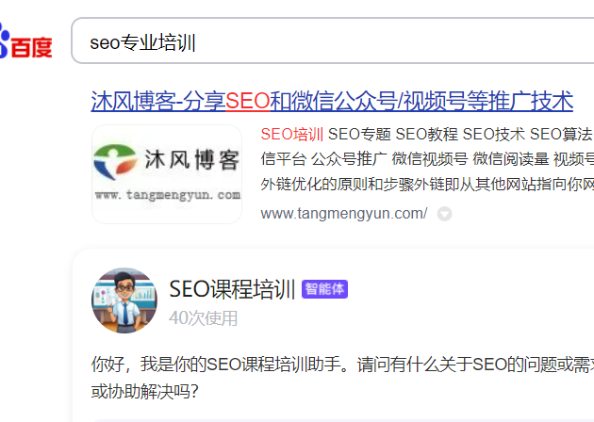This screenshot has width=594, height=422.
Task: Click the 外链优化的原则和步骤 snippet line
Action: (427, 185)
